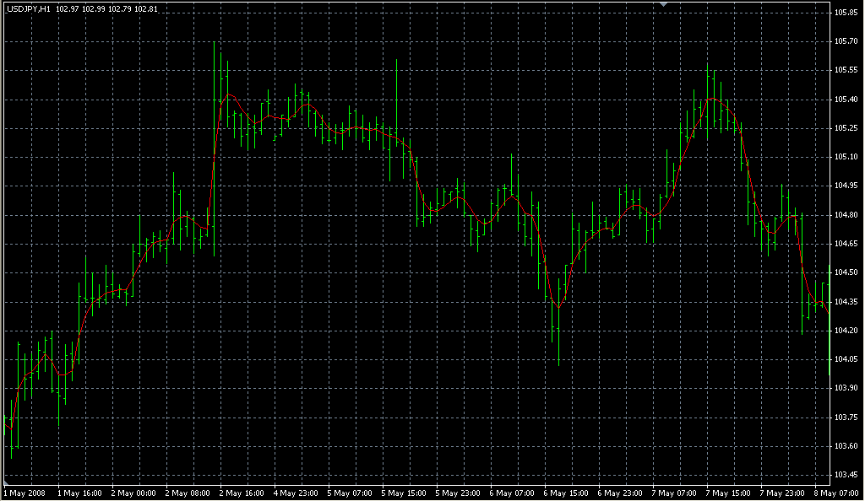Click the 4 May 23:00 time label
865x501 pixels.
296,493
